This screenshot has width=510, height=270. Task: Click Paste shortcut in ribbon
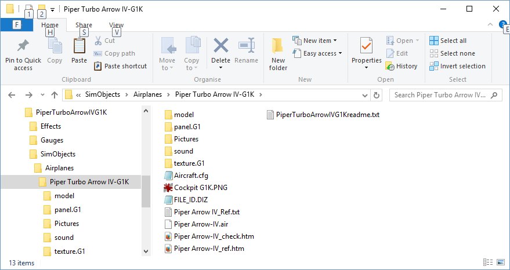coord(120,66)
